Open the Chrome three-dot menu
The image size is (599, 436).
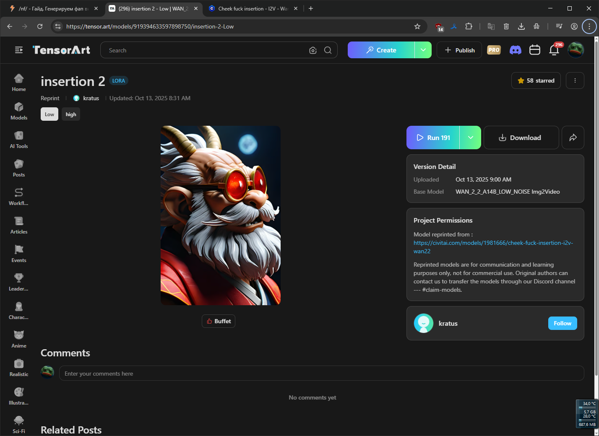[x=589, y=26]
